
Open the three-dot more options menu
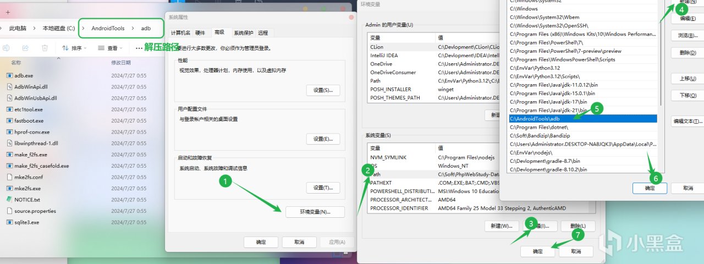click(x=139, y=48)
